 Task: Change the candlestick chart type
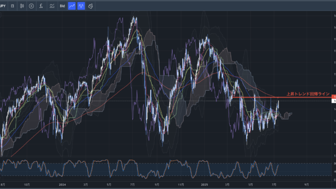tap(22, 6)
